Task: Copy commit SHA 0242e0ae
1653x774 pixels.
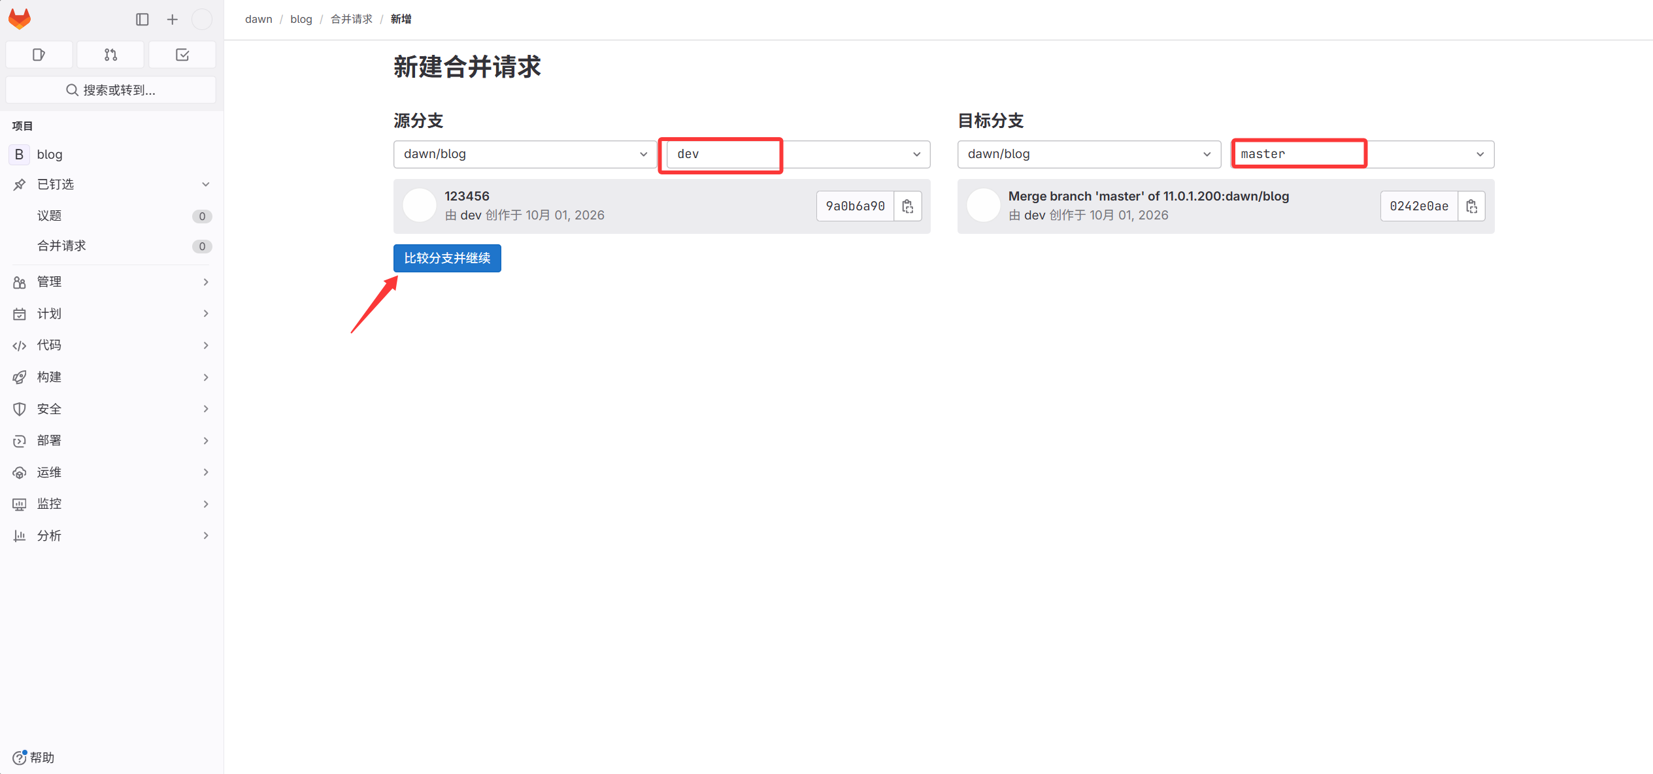Action: point(1472,206)
